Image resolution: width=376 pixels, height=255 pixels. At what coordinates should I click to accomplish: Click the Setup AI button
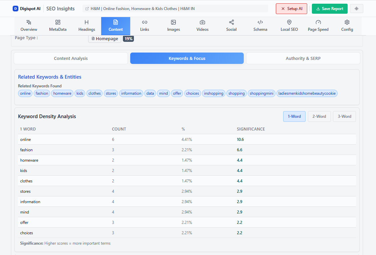292,9
